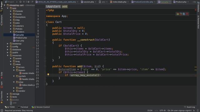
Task: Click the fold toggle at line 20
Action: click(45, 66)
